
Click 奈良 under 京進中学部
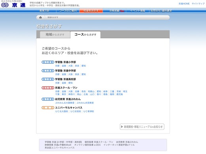click(77, 74)
